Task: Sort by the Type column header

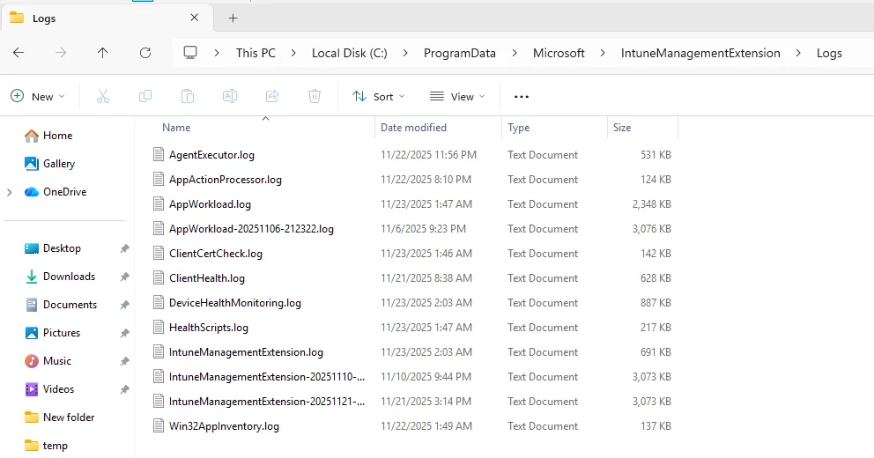Action: coord(518,128)
